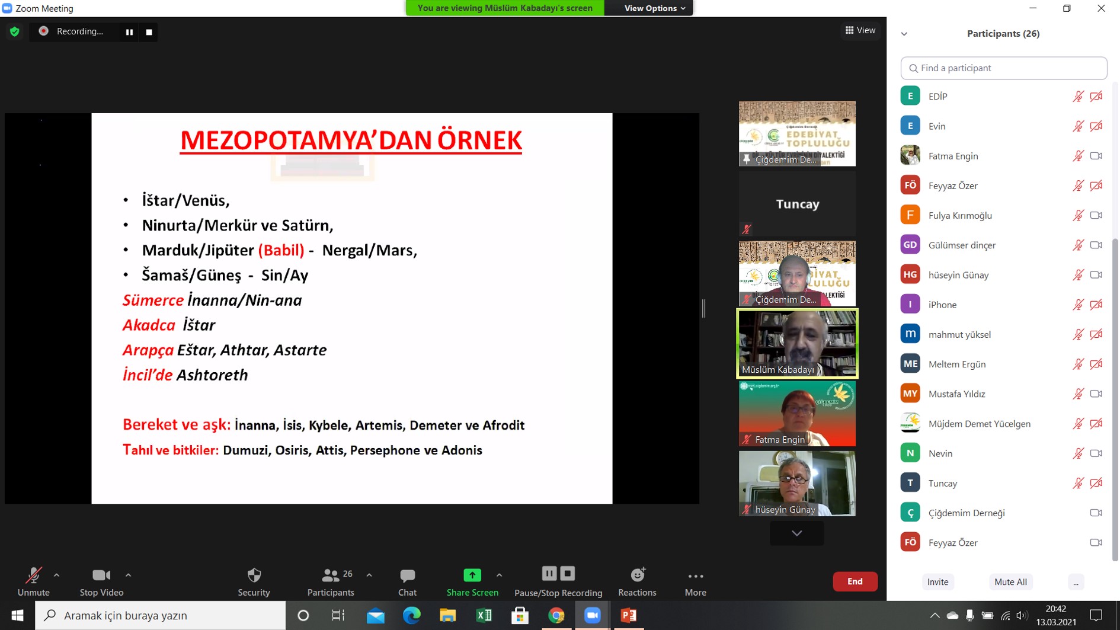Open Cortana circle on the taskbar
1120x630 pixels.
[303, 616]
